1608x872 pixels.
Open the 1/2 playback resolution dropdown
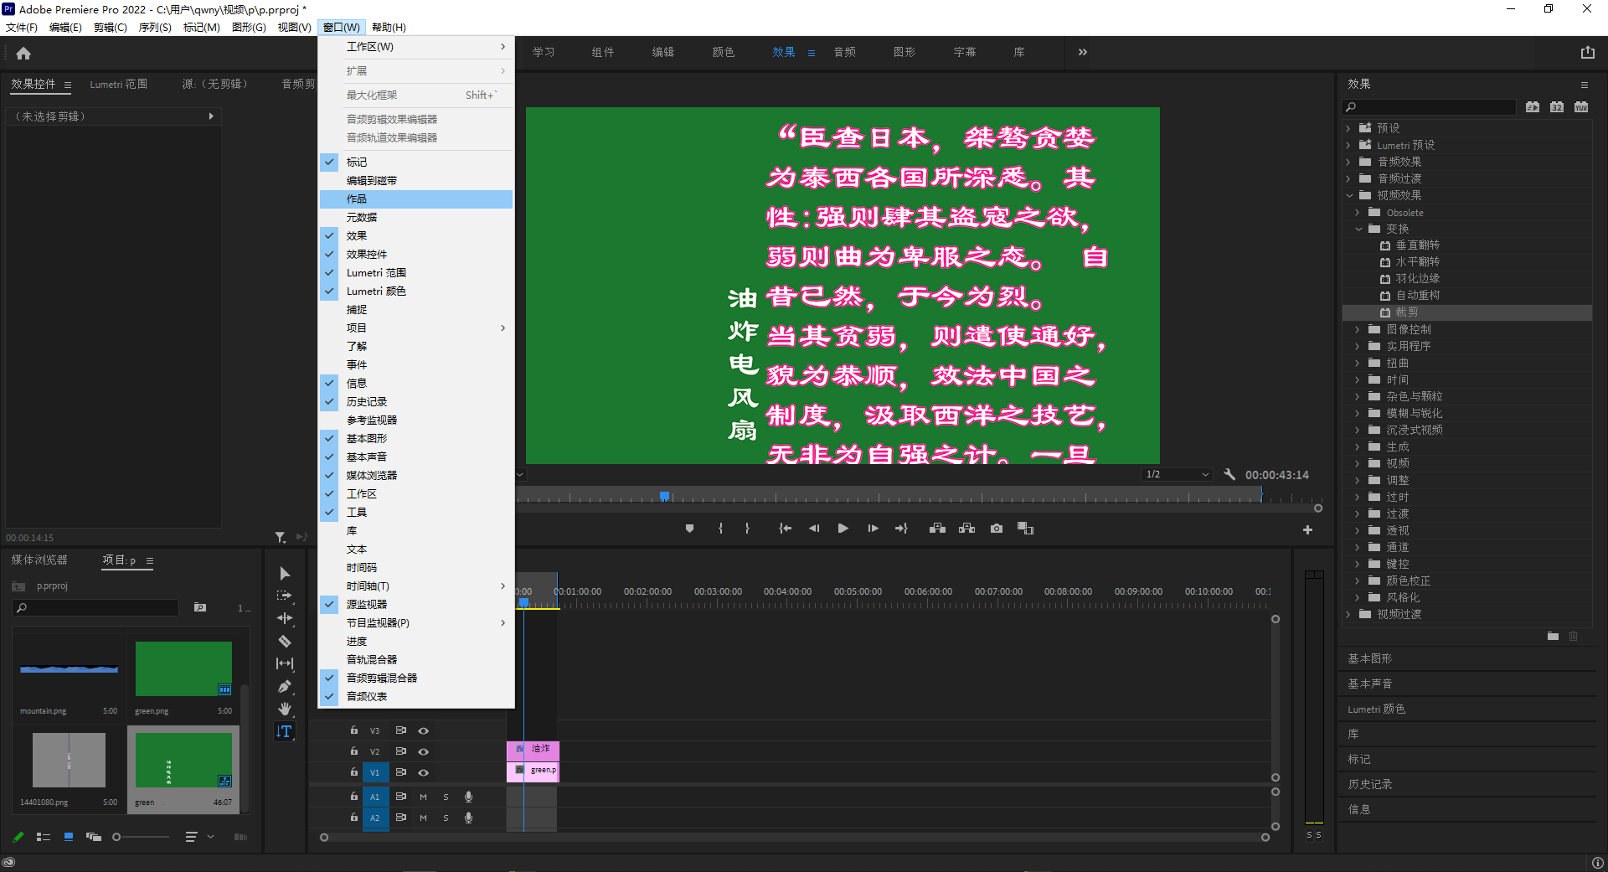pos(1177,475)
